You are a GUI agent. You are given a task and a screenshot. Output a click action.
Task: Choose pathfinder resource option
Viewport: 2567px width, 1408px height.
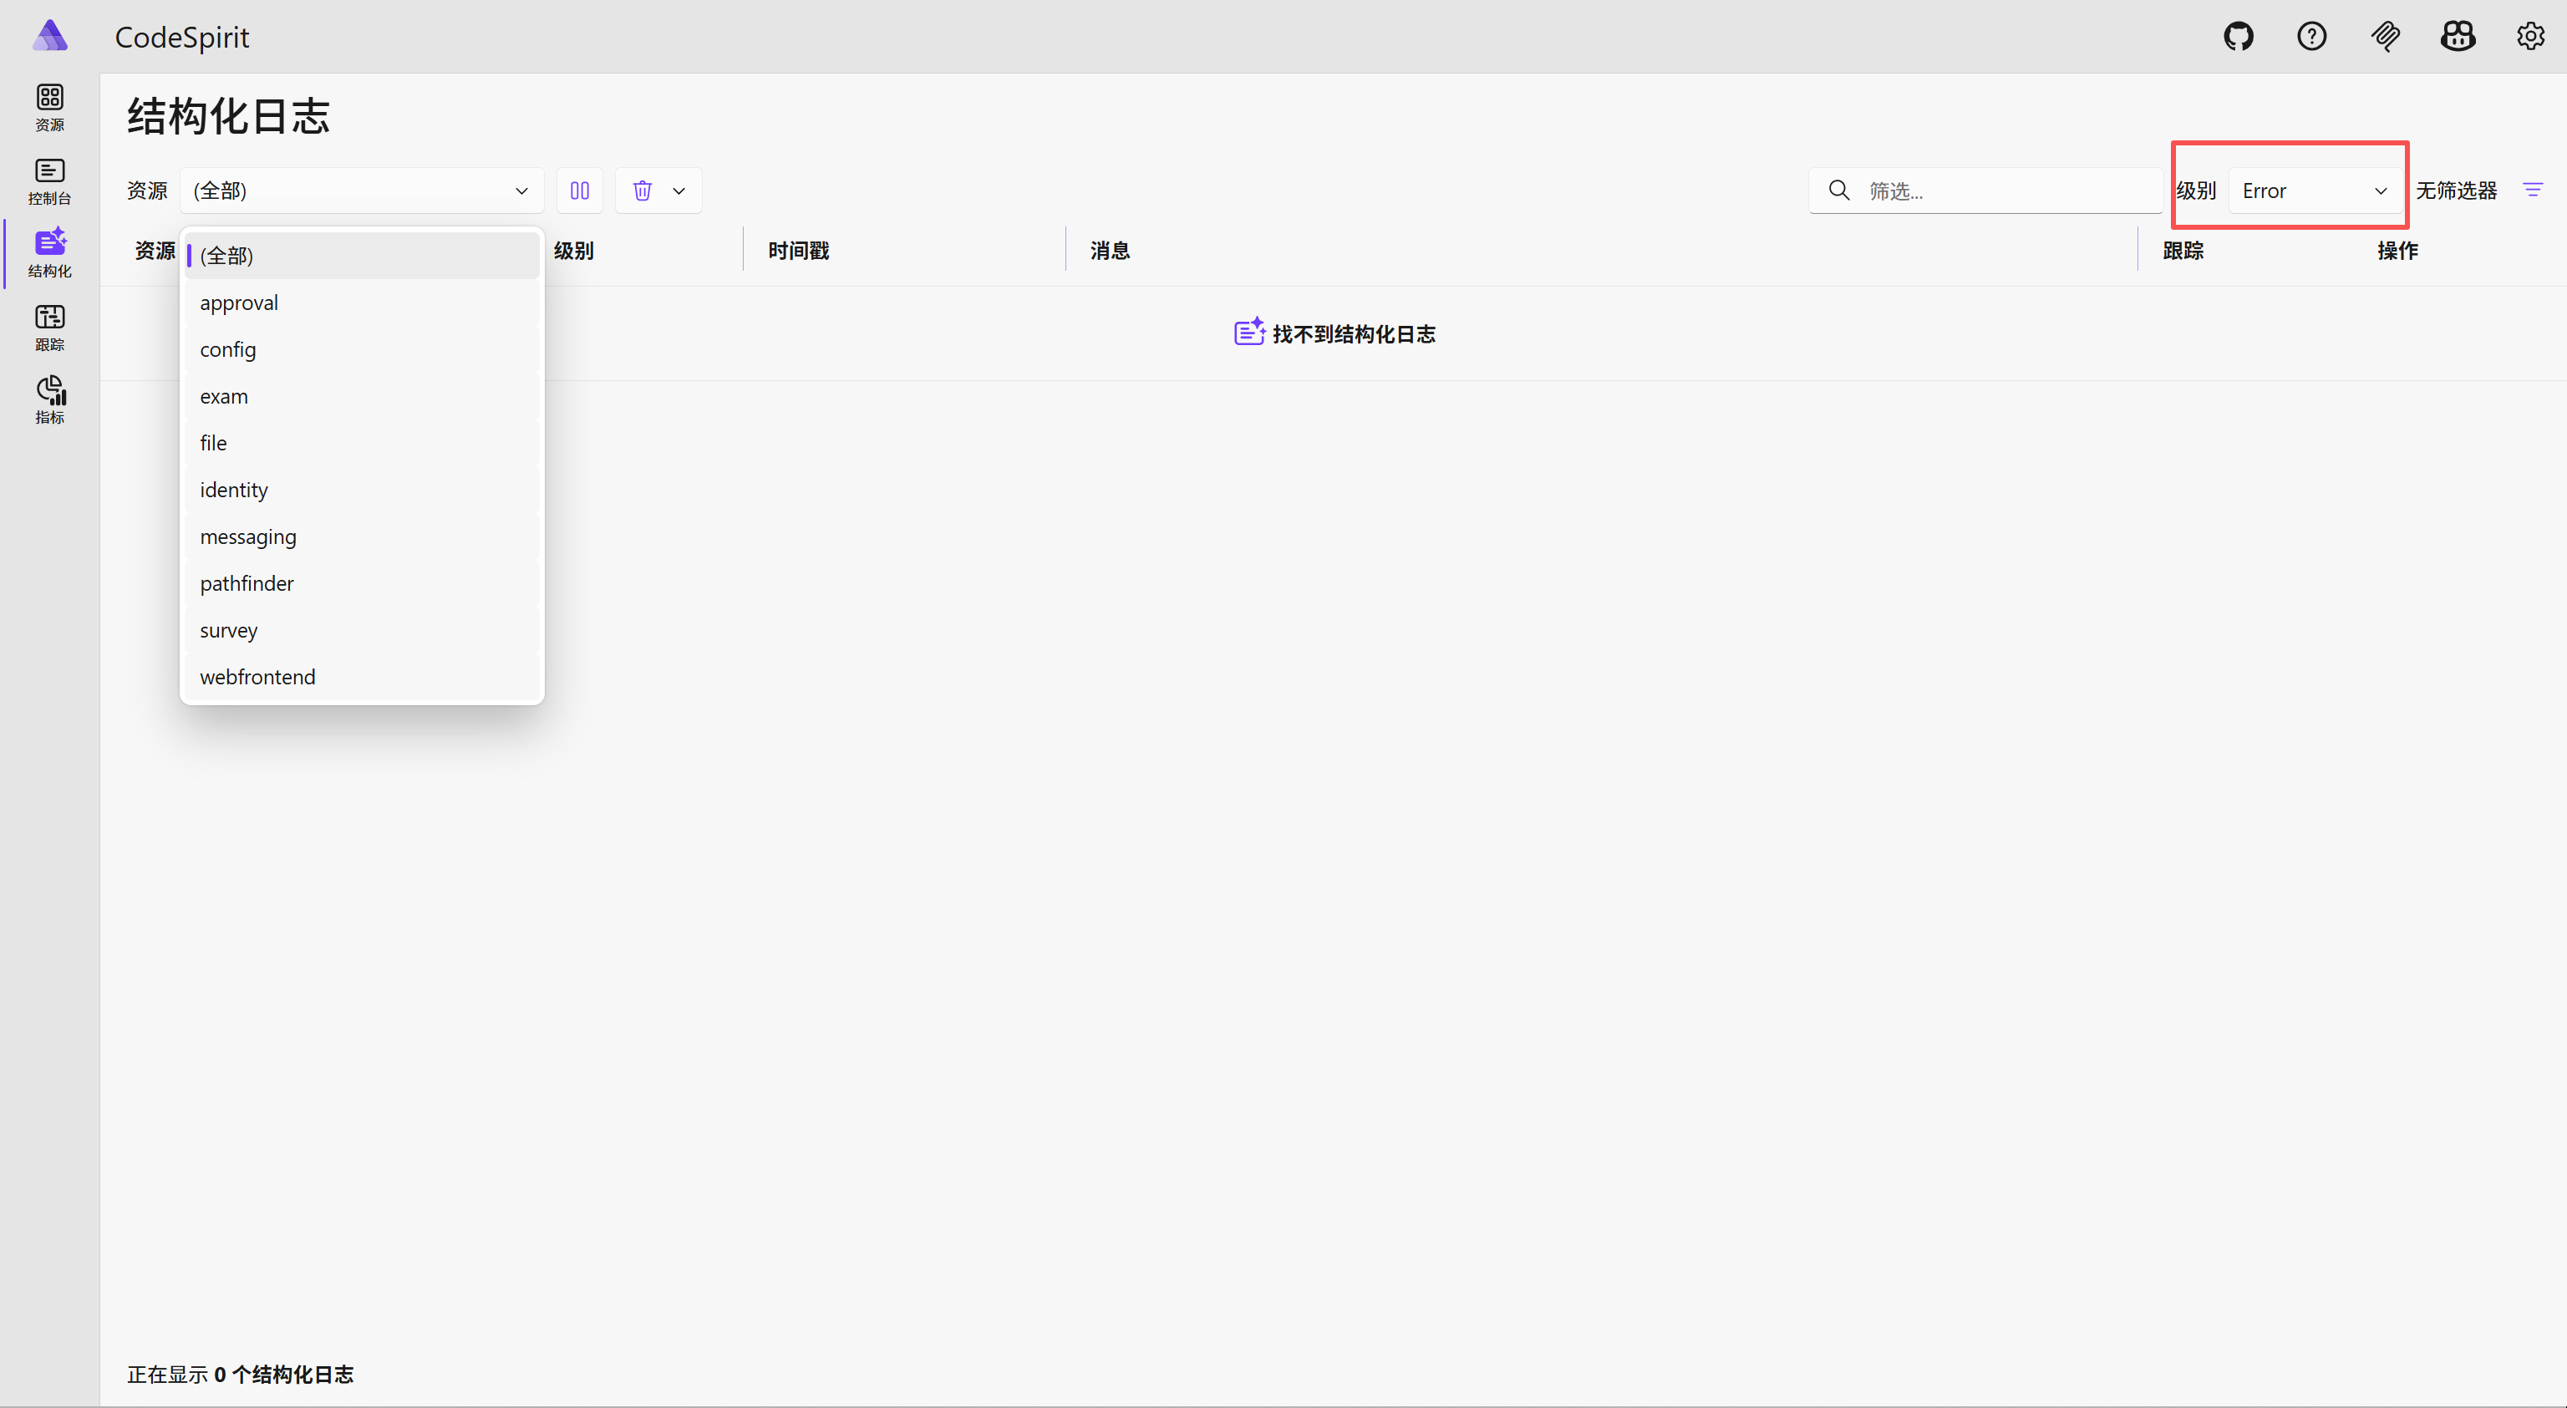coord(247,583)
